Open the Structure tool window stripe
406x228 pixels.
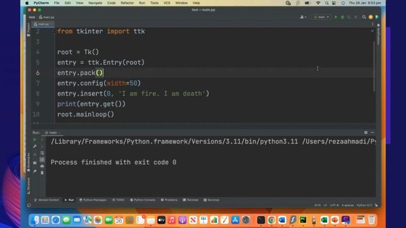[29, 186]
